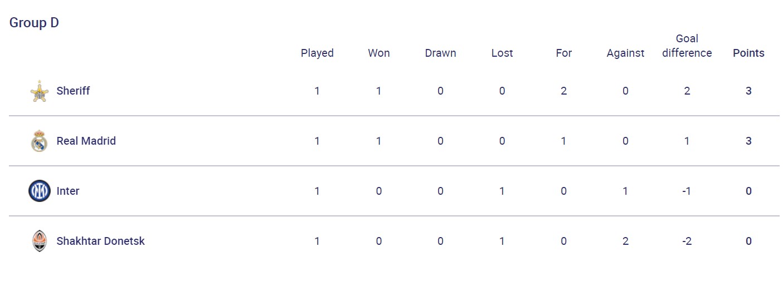Click the Against column header
This screenshot has height=281, width=783.
[x=625, y=53]
